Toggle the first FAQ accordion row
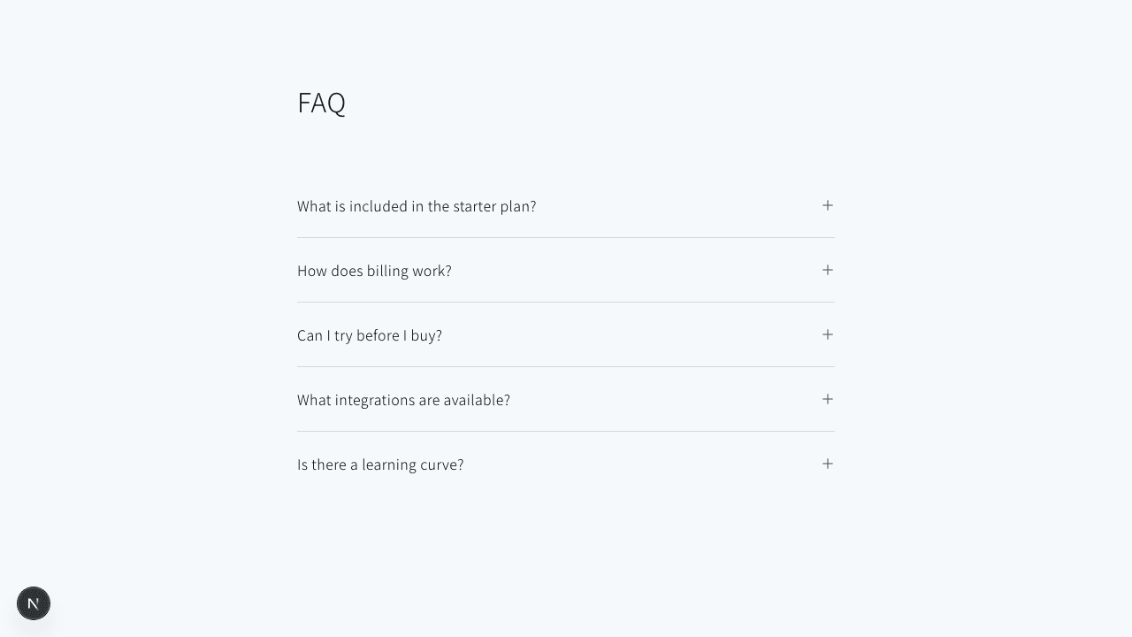Image resolution: width=1132 pixels, height=637 pixels. 566,206
